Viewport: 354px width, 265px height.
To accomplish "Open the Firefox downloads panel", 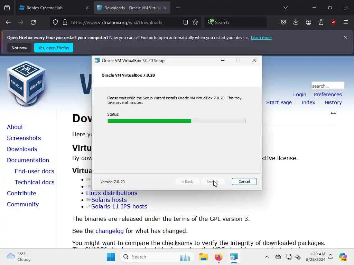I will pos(296,22).
